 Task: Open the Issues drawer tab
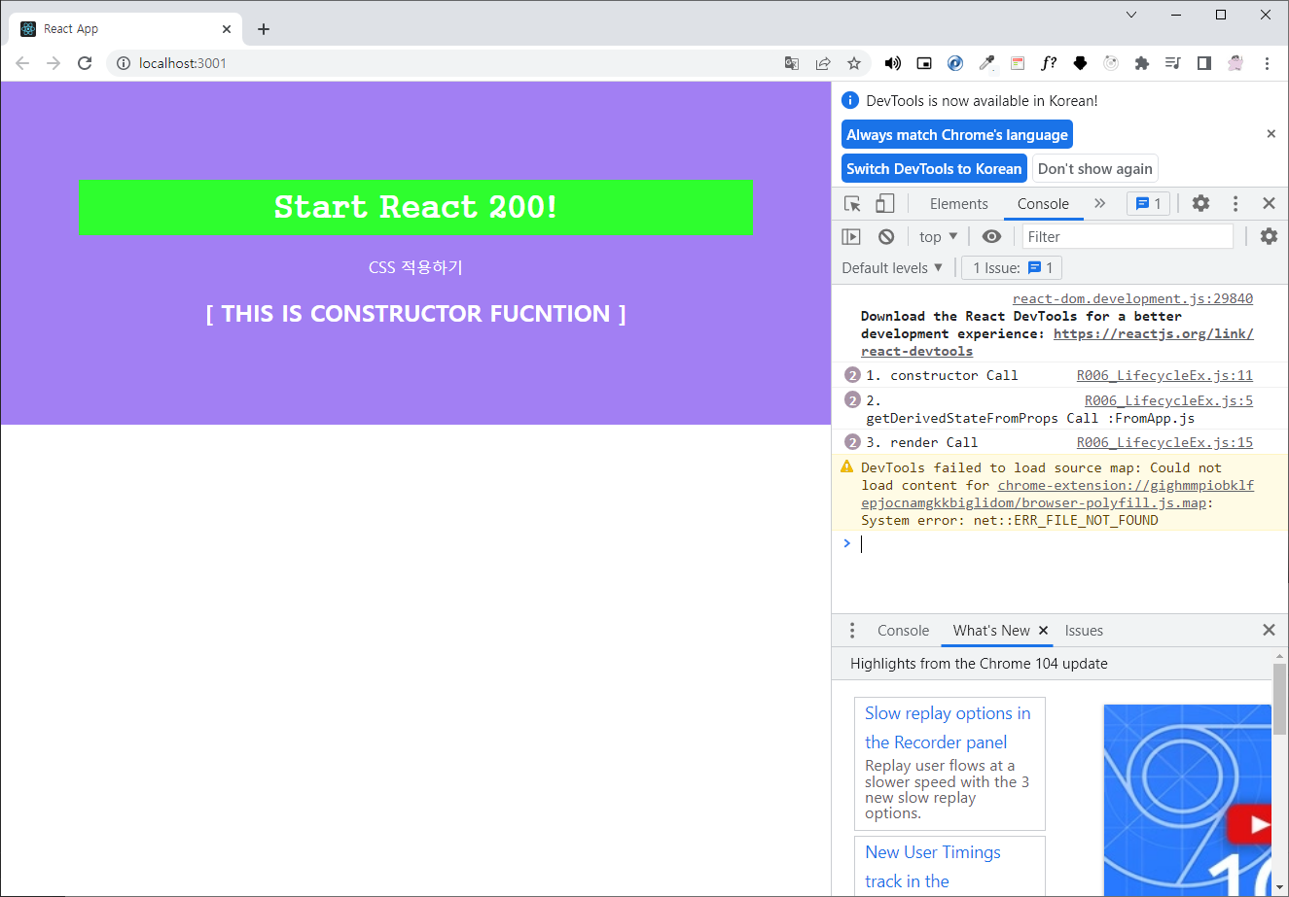click(1084, 631)
